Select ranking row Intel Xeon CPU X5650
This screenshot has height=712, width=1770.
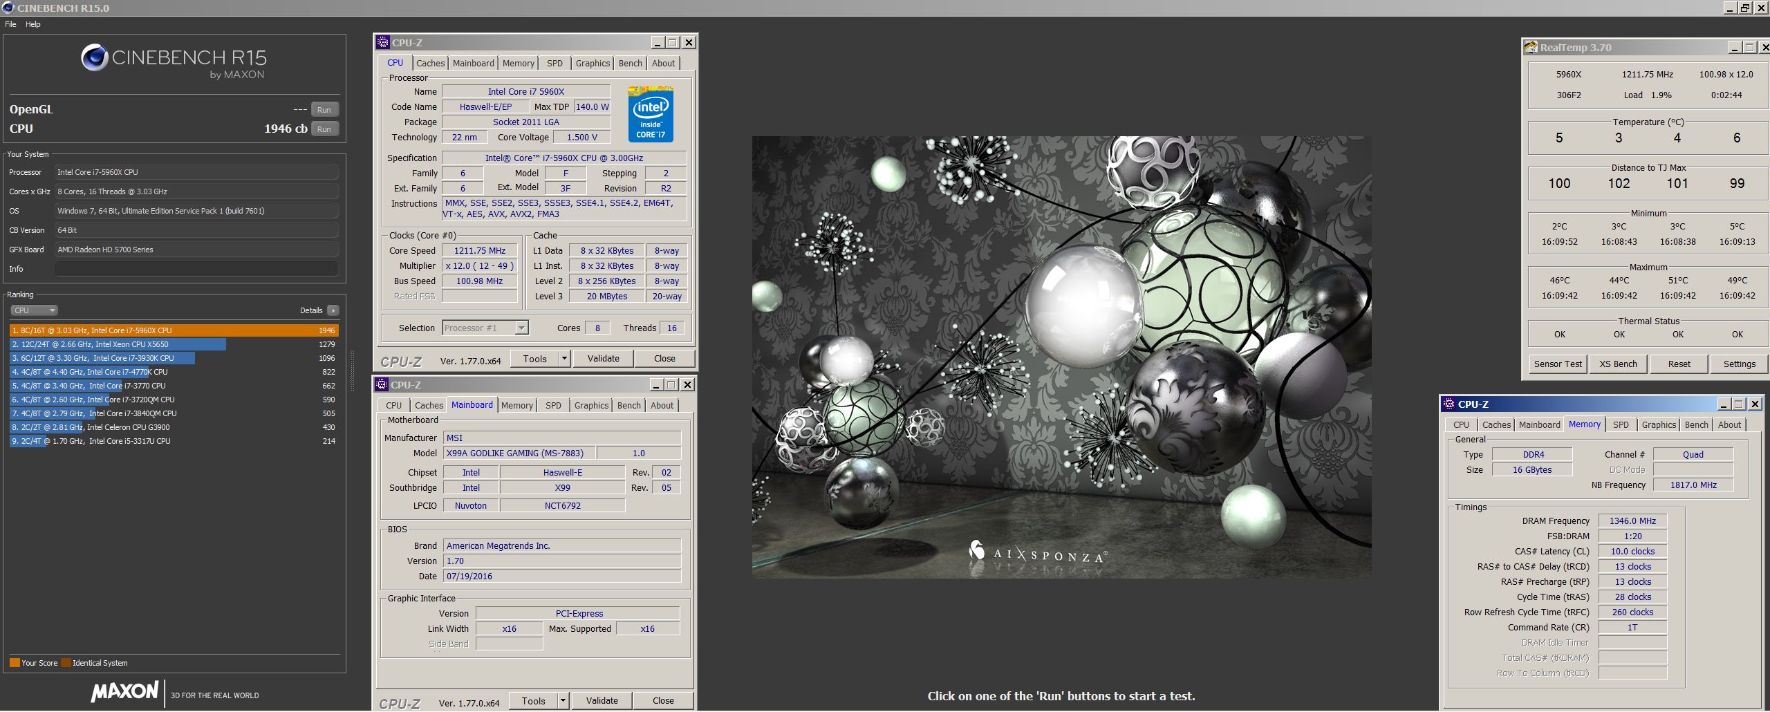click(174, 344)
